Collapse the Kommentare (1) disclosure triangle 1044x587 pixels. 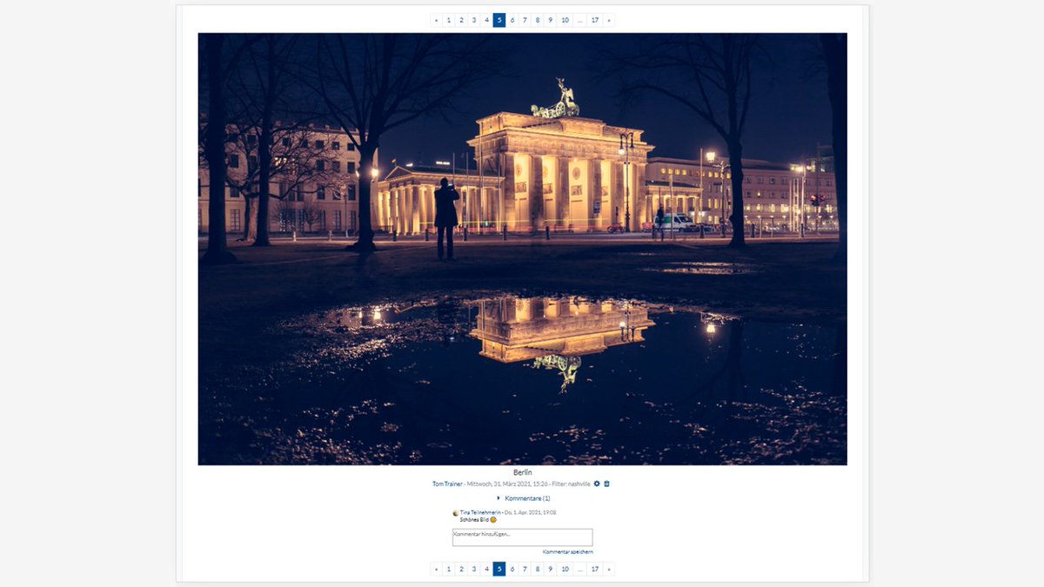click(499, 498)
